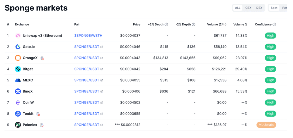Click the MEXC exchange logo icon
Viewport: 293px width, 138px height.
pyautogui.click(x=18, y=80)
